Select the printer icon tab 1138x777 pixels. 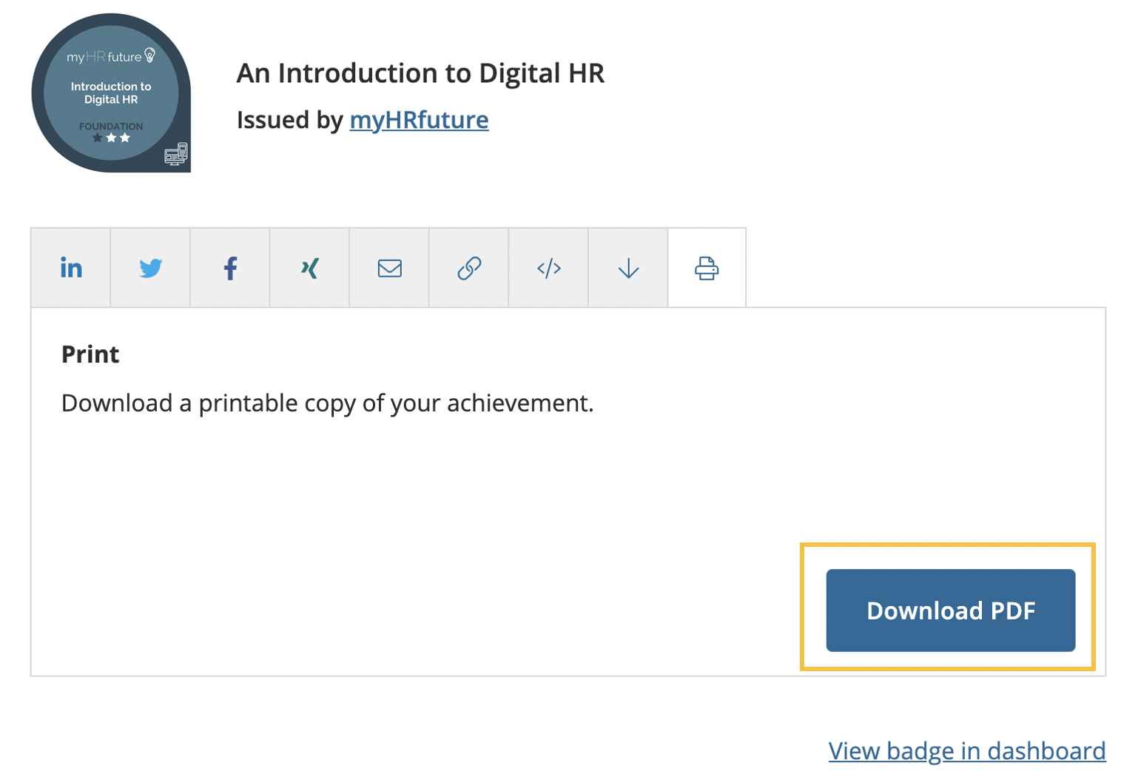pyautogui.click(x=707, y=268)
